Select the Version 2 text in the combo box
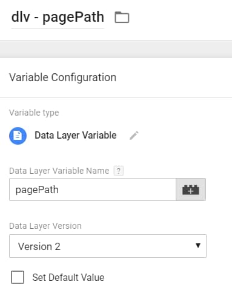The height and width of the screenshot is (296, 232). tap(39, 246)
